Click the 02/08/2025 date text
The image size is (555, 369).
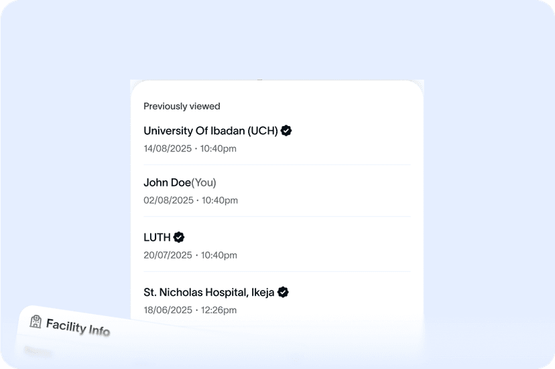[x=168, y=200]
